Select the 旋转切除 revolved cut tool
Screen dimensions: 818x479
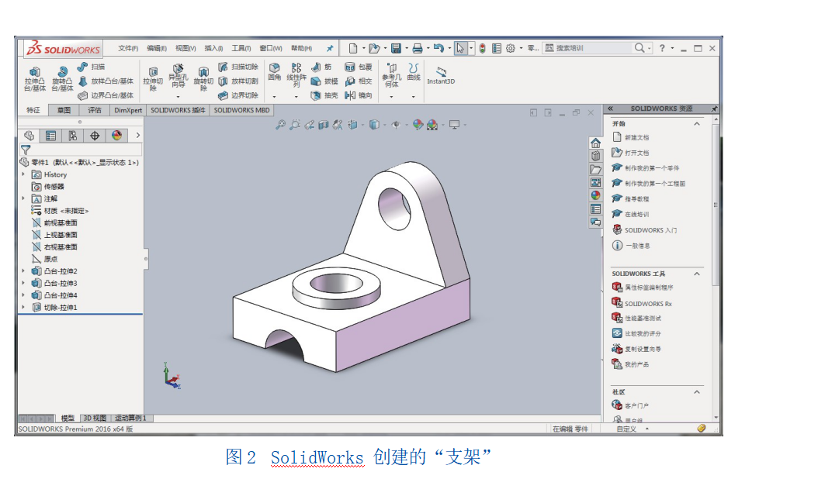(x=203, y=79)
